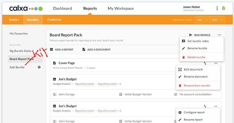
Task: Click the reorder arrows on Cover Page
Action: [x=205, y=63]
